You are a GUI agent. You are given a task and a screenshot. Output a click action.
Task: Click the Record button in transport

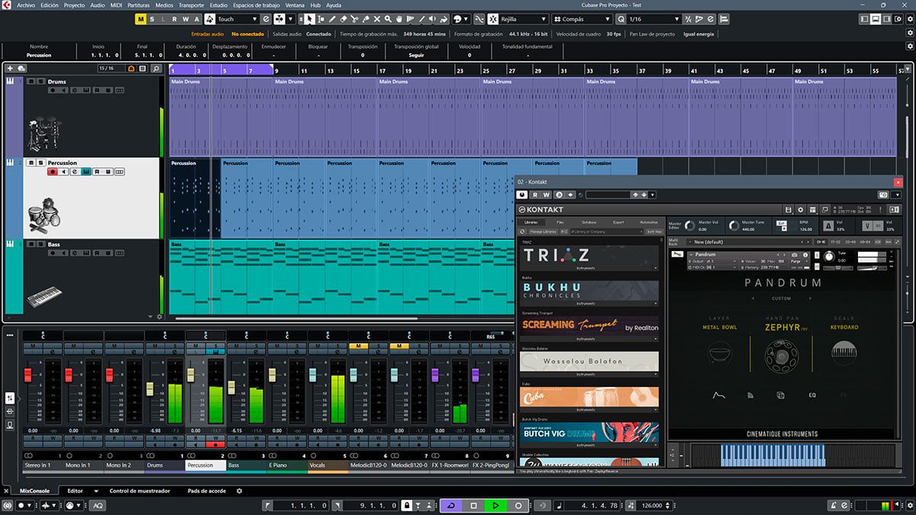[518, 505]
